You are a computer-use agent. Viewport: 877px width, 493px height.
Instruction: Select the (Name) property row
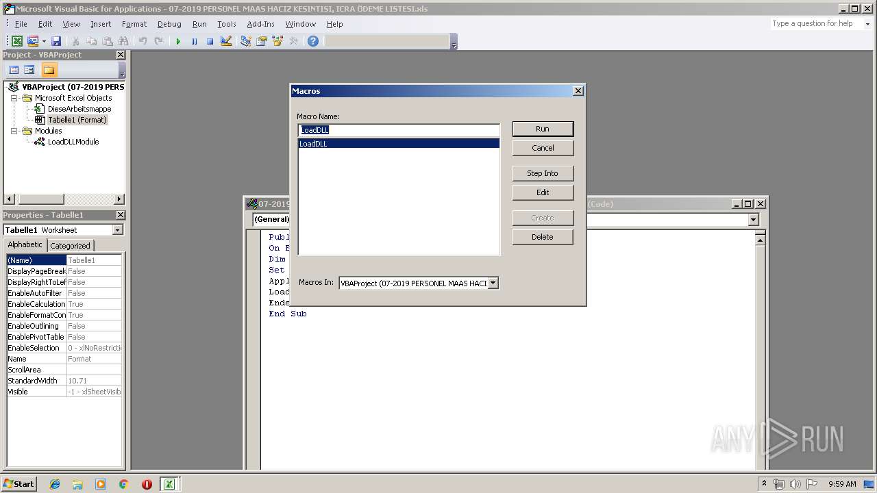[64, 260]
